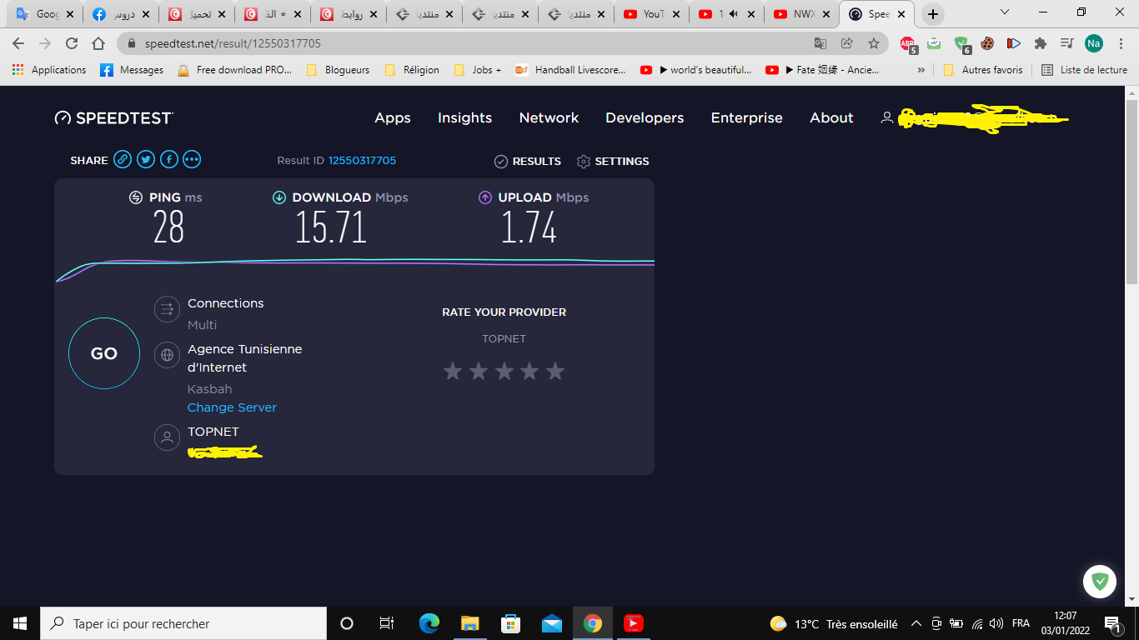Open the Network menu
1139x640 pixels.
tap(549, 117)
